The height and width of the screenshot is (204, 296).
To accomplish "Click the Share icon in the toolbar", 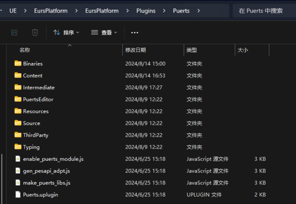I will tap(15, 32).
